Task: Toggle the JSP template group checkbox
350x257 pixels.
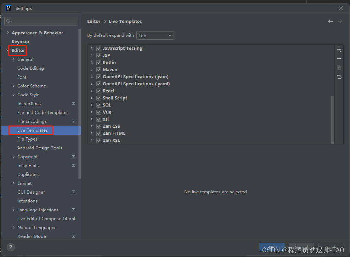Action: (99, 56)
